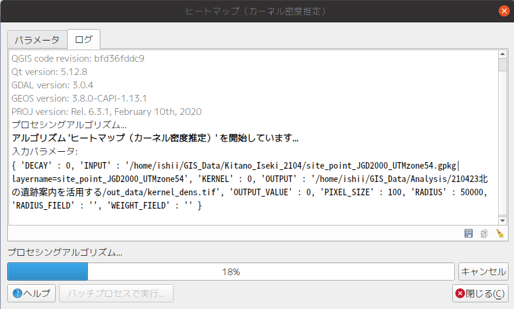
Task: Close dialog with 閉じる(C) button
Action: click(x=480, y=293)
